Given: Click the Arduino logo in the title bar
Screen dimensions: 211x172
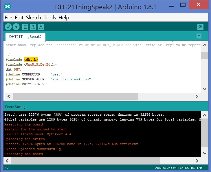Looking at the screenshot, I should point(8,6).
